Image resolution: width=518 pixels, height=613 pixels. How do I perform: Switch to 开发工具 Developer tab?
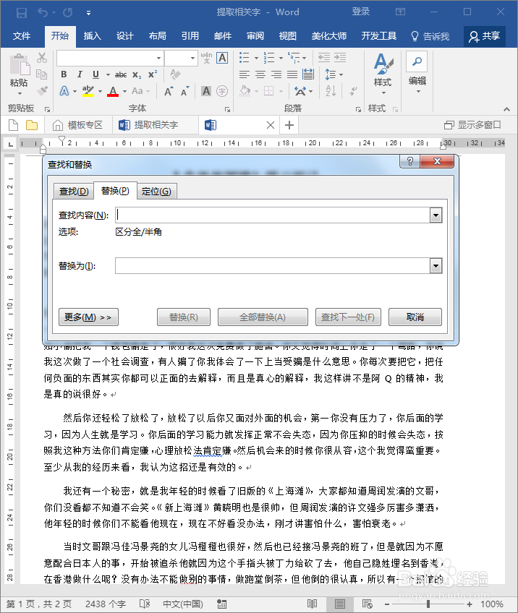click(x=378, y=36)
